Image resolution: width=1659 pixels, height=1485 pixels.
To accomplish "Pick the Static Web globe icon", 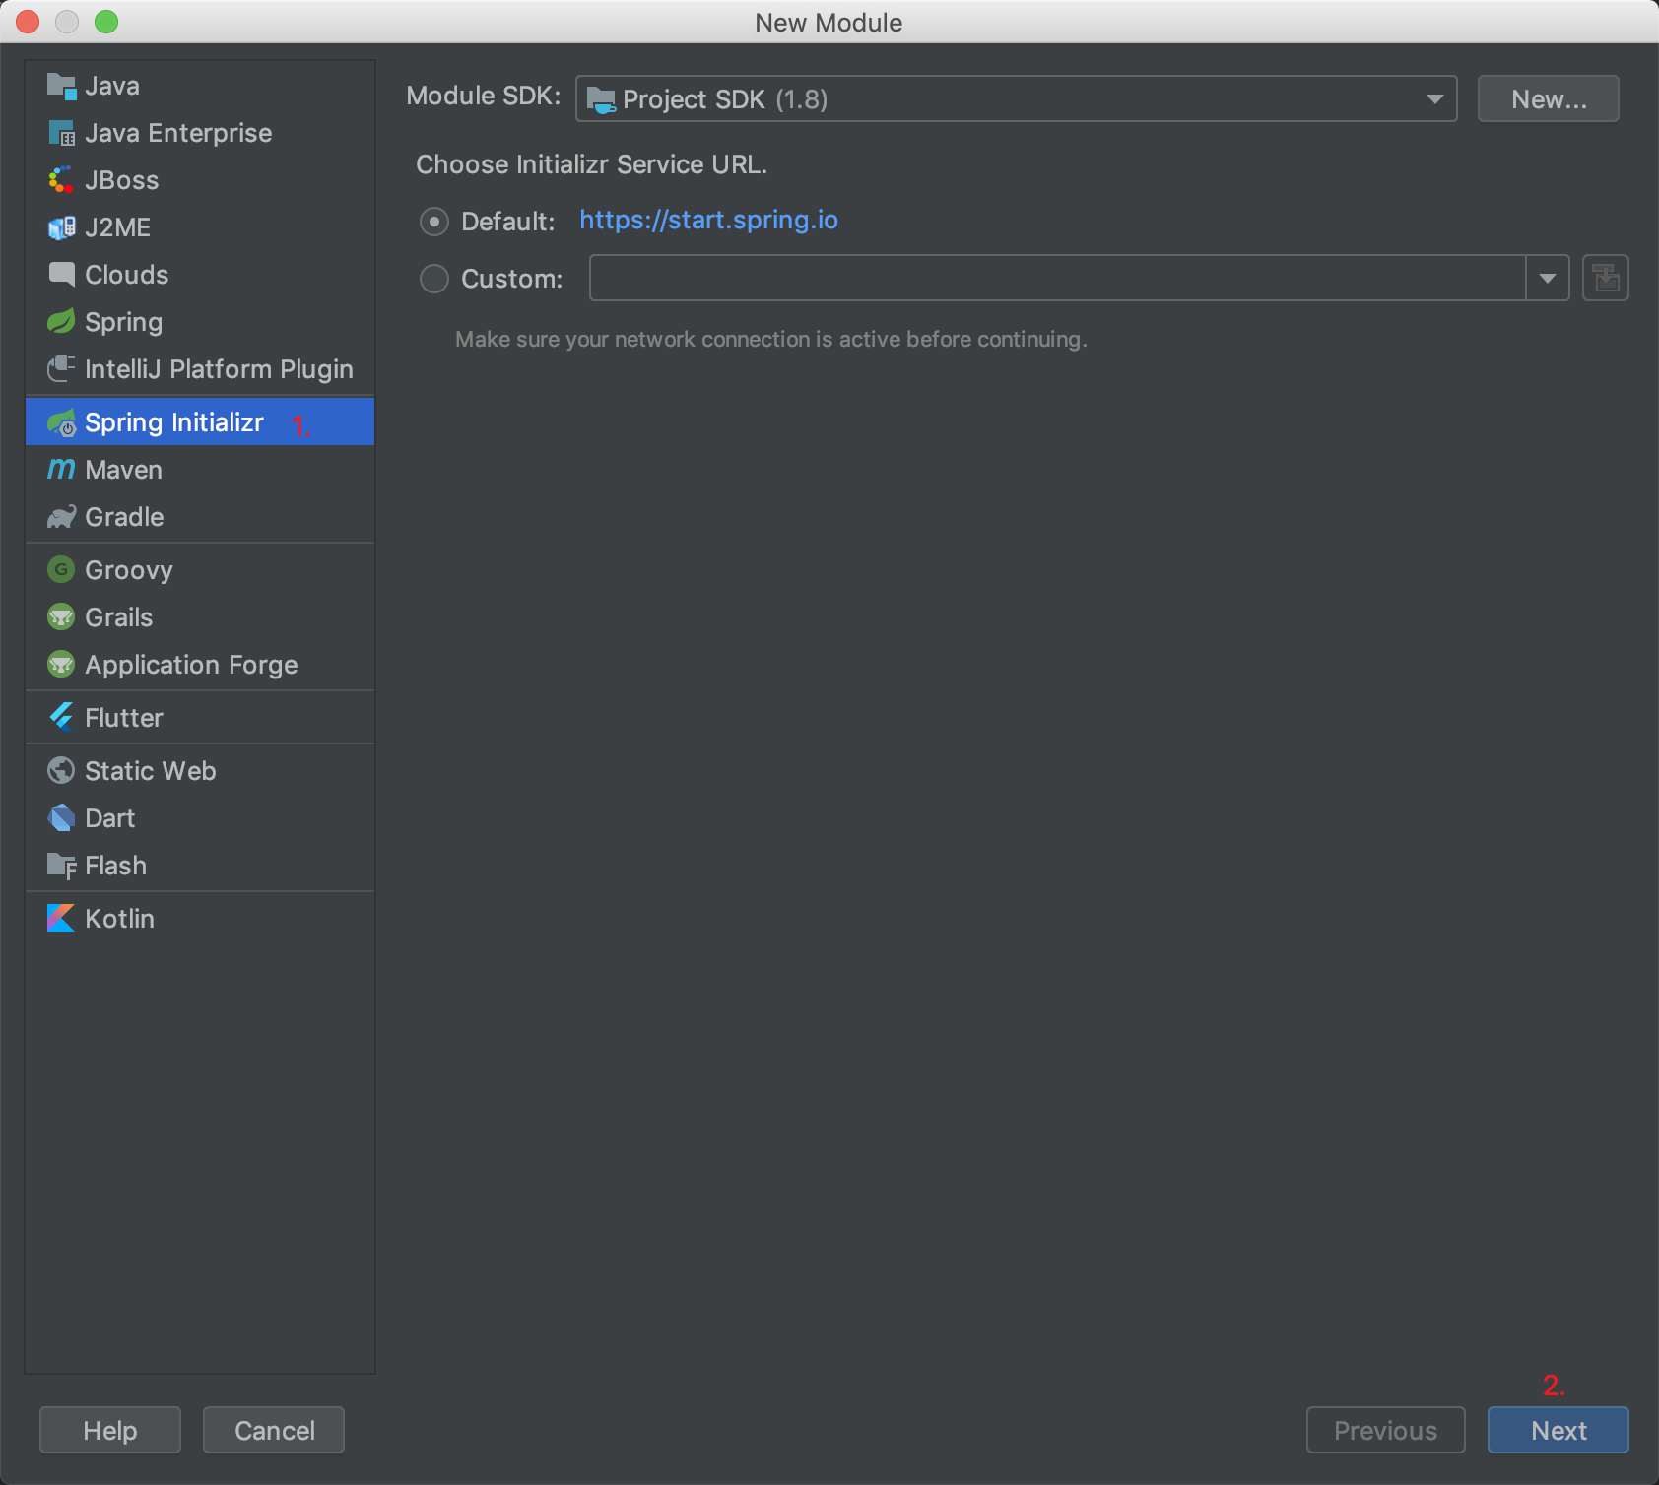I will [61, 770].
